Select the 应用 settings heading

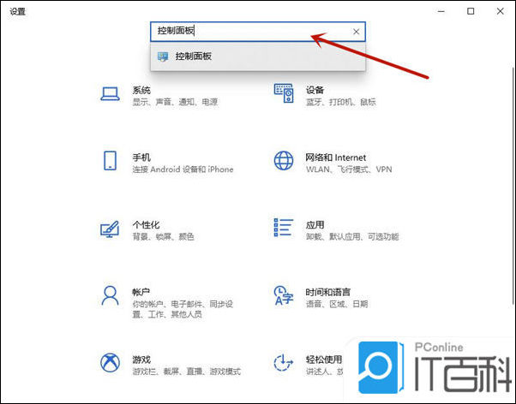tap(315, 224)
